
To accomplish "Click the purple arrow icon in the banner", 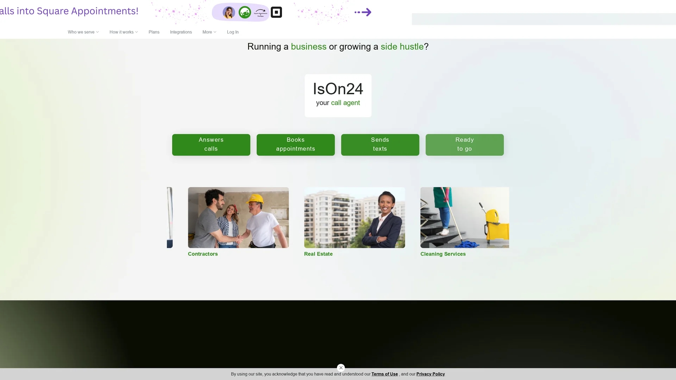I will click(363, 12).
